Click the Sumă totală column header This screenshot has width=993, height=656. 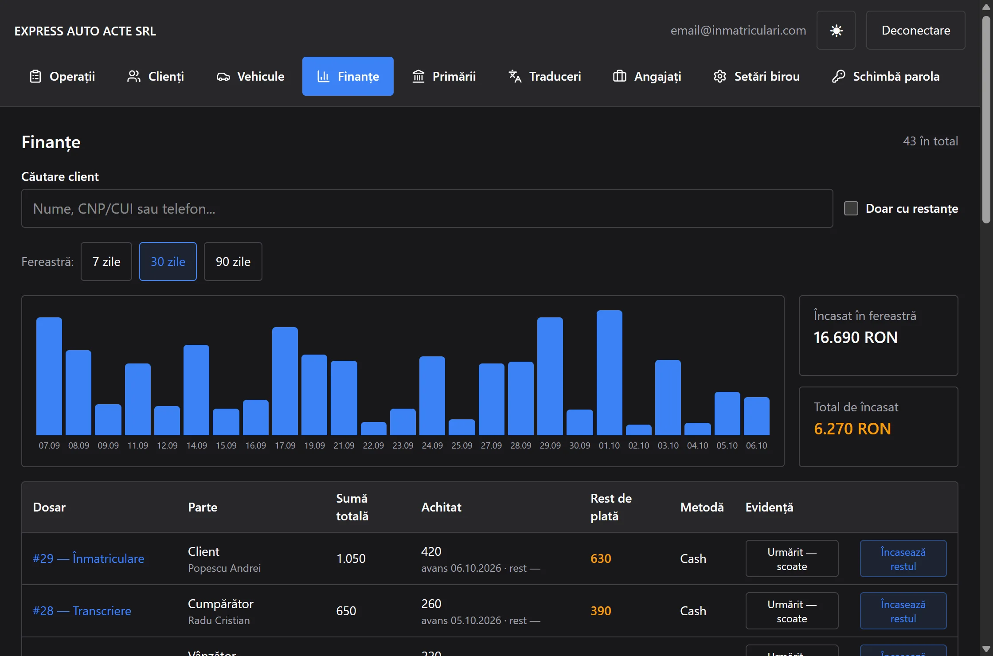coord(352,507)
